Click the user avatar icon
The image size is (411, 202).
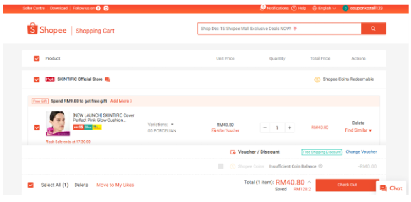point(345,8)
